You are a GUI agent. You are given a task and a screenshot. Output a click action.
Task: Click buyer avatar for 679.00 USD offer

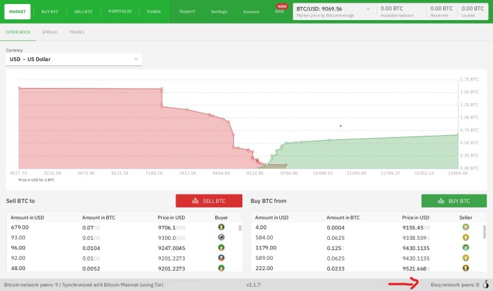[x=222, y=227]
